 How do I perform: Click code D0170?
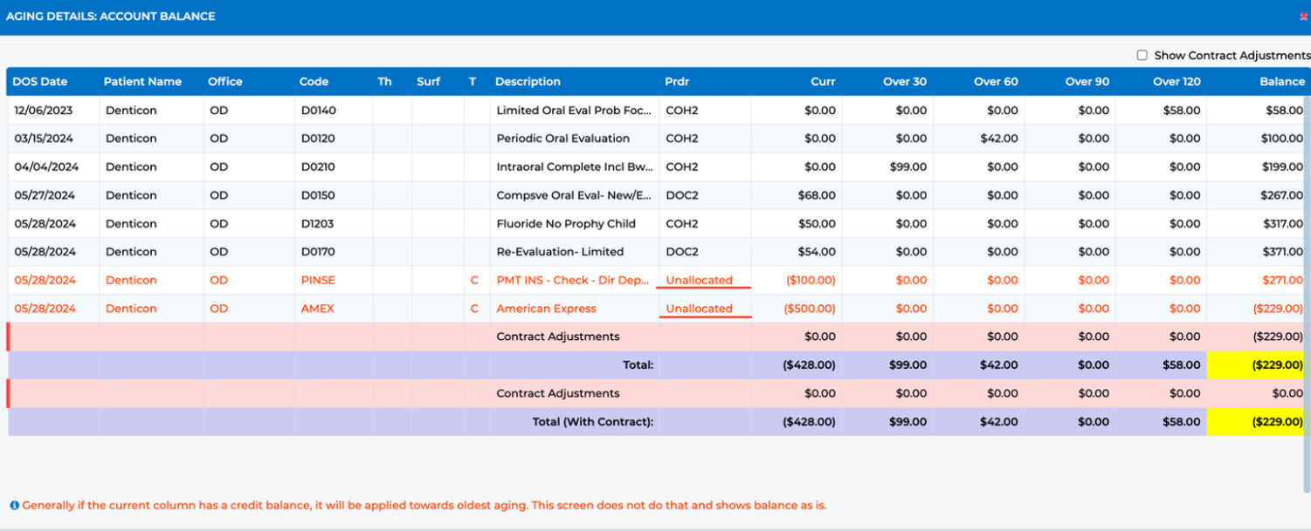tap(318, 252)
